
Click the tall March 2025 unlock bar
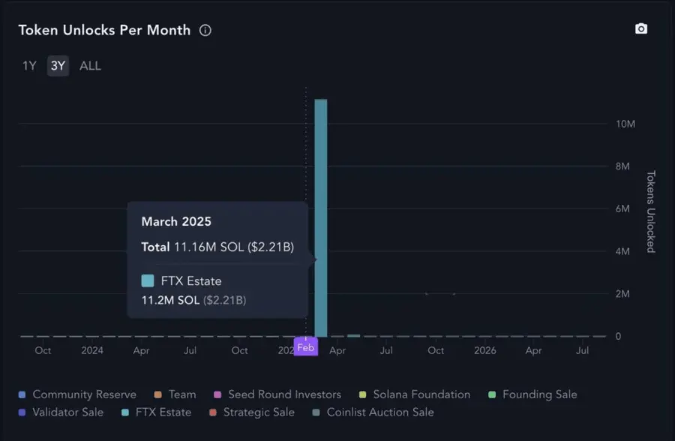[321, 217]
